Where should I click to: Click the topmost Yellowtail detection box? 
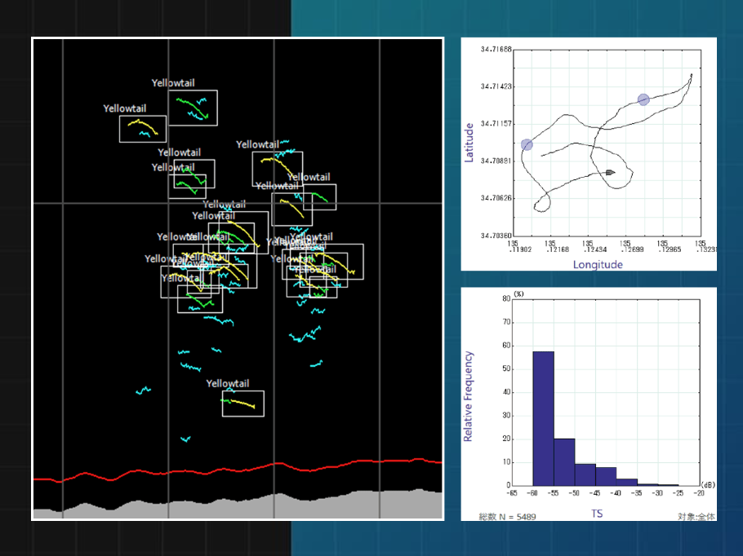click(193, 108)
